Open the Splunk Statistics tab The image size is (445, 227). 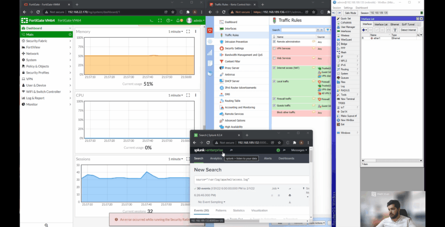tap(239, 210)
